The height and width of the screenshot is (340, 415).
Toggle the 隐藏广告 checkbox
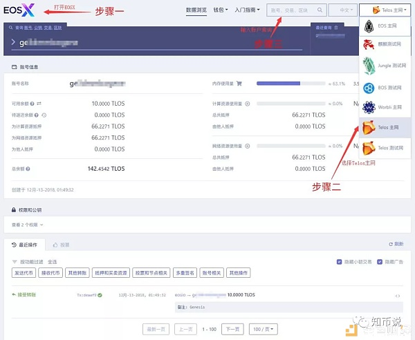(x=380, y=262)
